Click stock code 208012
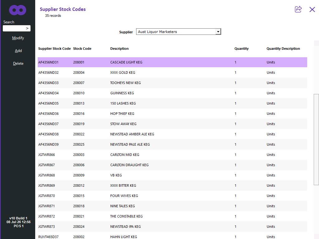 79,185
